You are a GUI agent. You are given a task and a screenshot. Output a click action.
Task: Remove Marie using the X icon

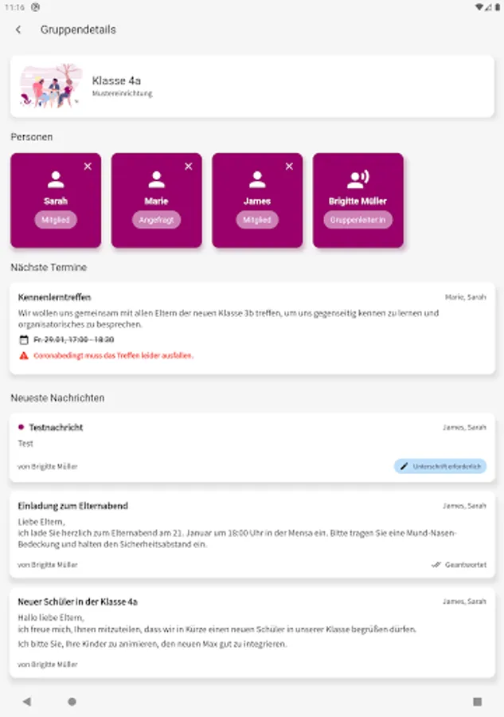click(x=189, y=167)
